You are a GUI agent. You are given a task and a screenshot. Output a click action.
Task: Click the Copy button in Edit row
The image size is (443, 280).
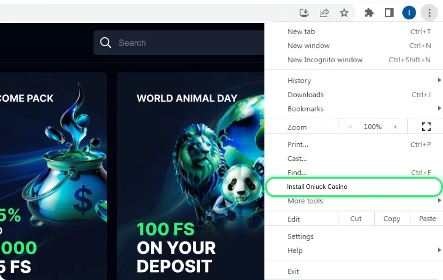pos(391,219)
